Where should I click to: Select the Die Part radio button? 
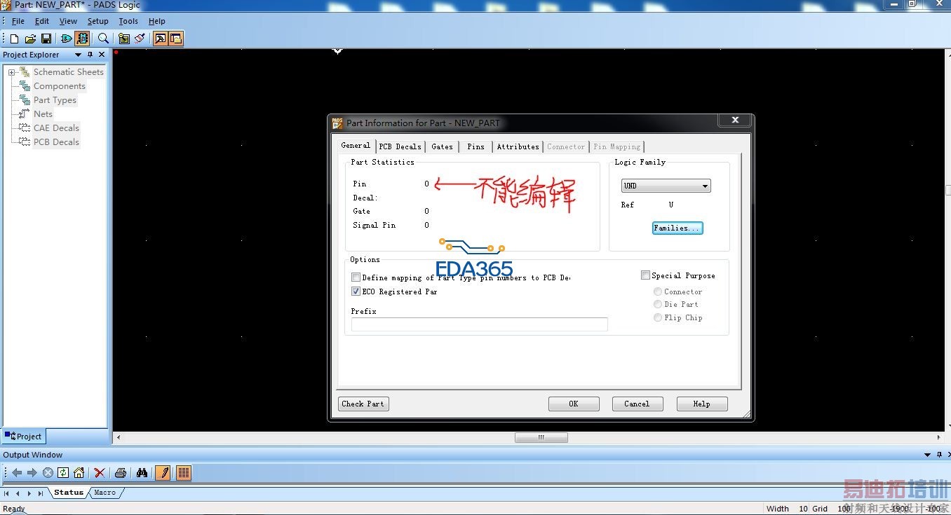[658, 304]
